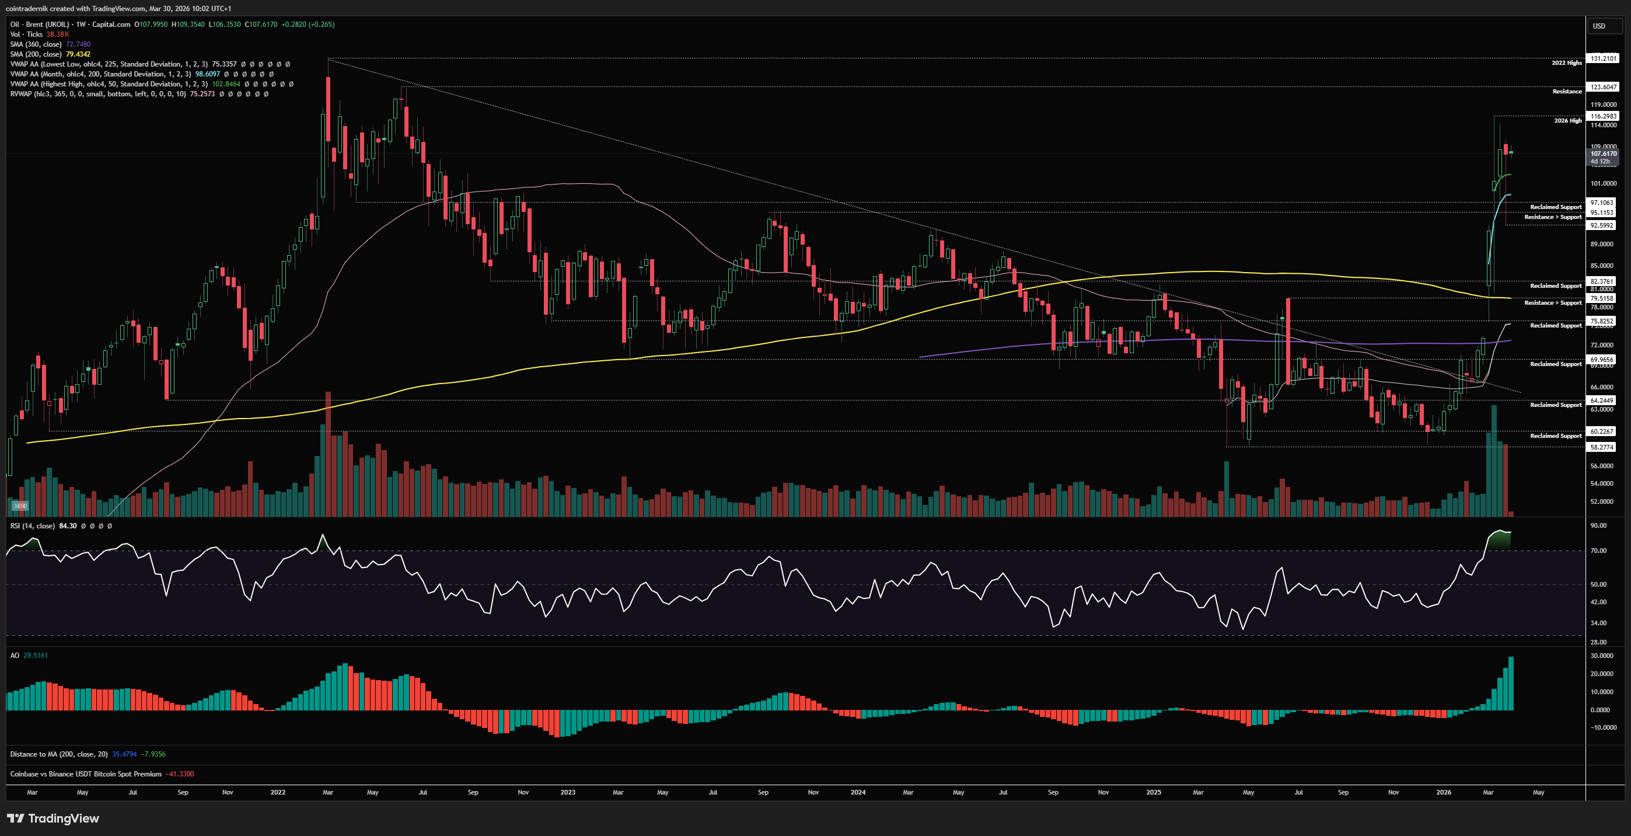Click the SMA (360, close) legend

coord(36,44)
